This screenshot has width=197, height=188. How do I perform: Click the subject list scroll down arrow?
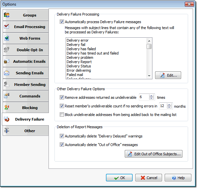149,76
